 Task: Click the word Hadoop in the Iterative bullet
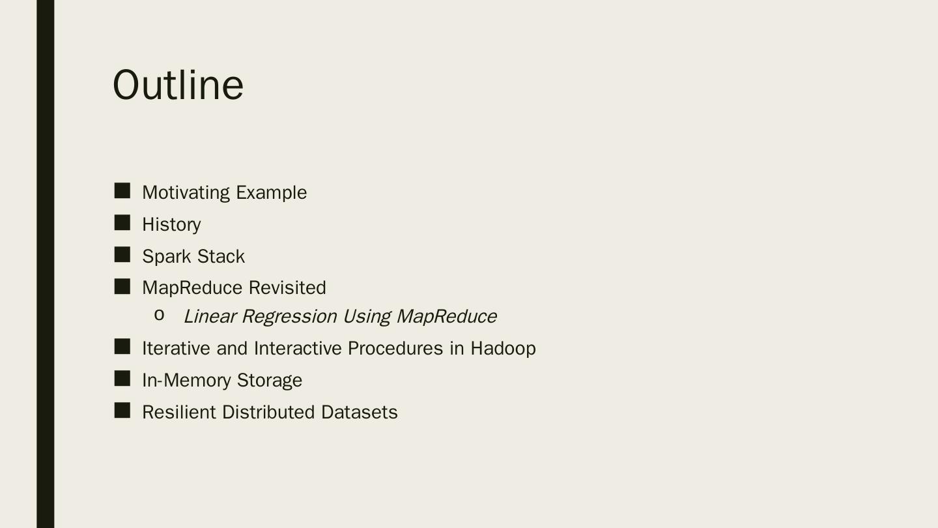coord(503,348)
